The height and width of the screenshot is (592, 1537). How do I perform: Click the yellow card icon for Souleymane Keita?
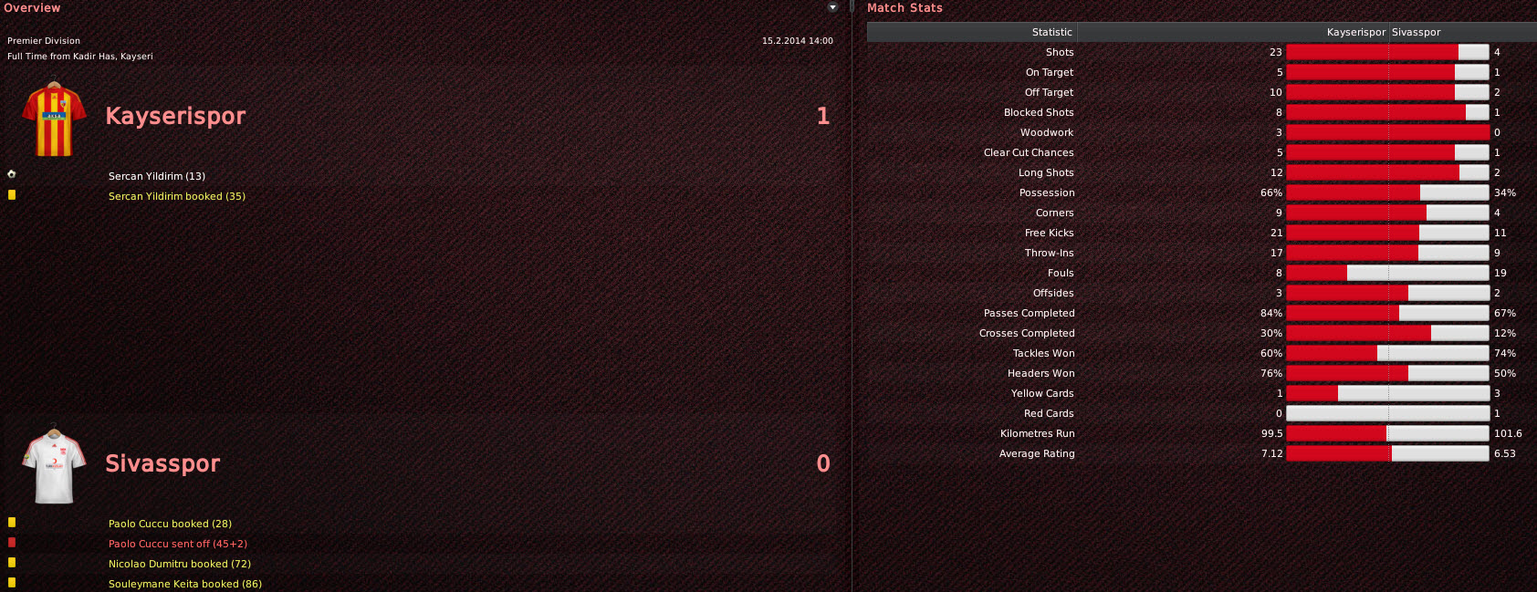pos(12,583)
